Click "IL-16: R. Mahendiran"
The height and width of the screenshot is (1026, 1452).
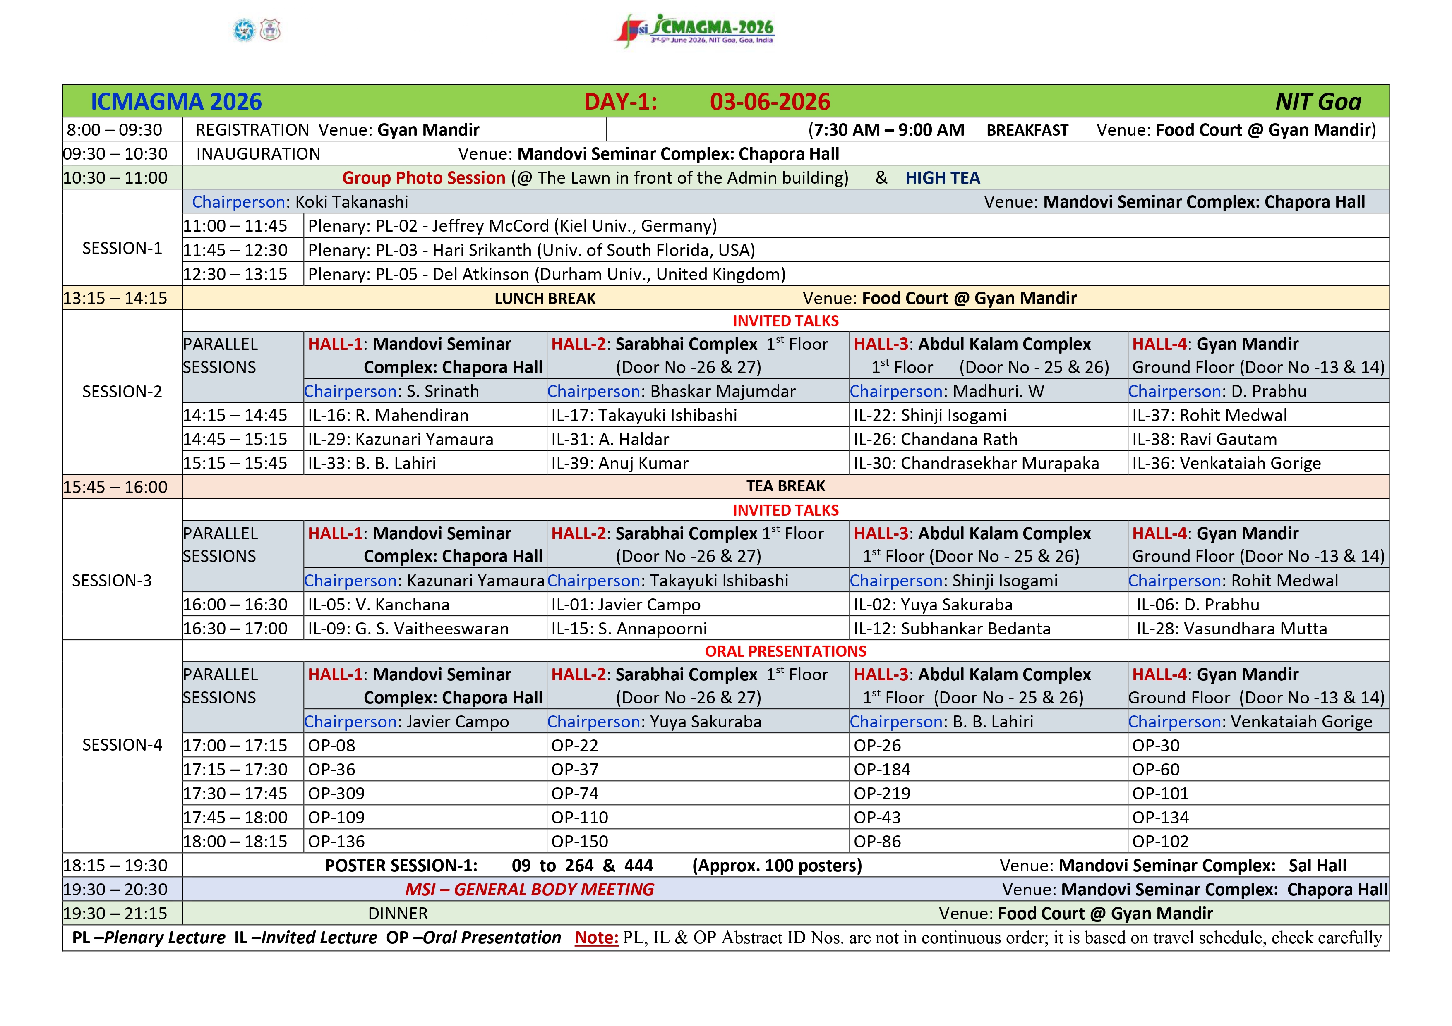[388, 415]
